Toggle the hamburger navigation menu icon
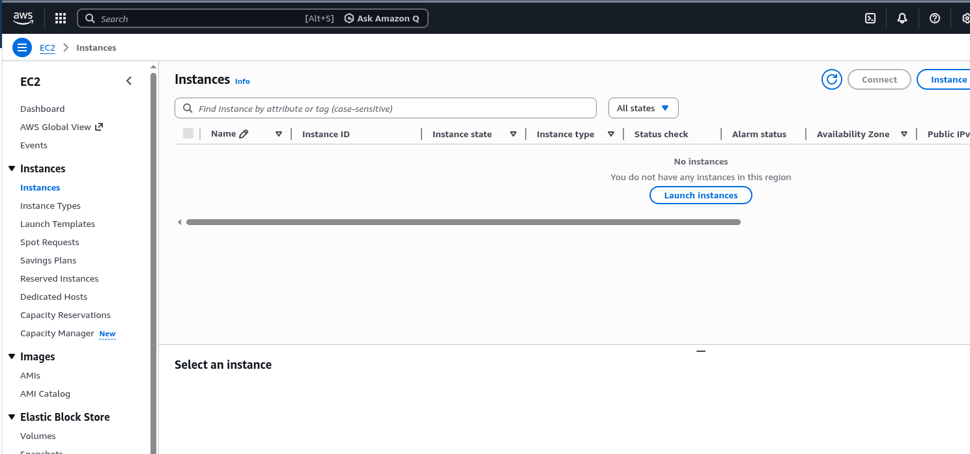970x454 pixels. click(22, 47)
